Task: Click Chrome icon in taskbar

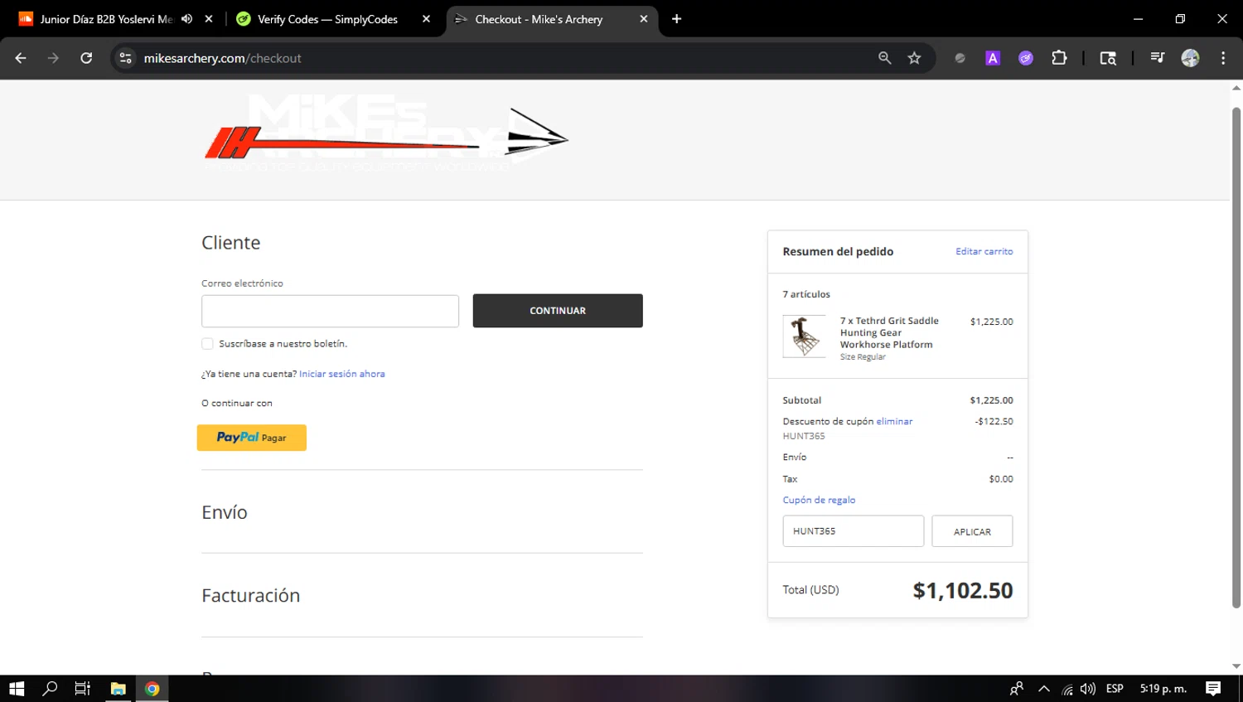Action: [x=152, y=689]
